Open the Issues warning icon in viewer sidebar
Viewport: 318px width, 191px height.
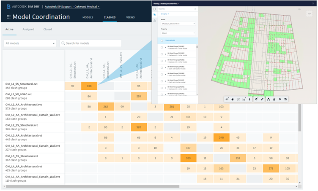click(155, 20)
